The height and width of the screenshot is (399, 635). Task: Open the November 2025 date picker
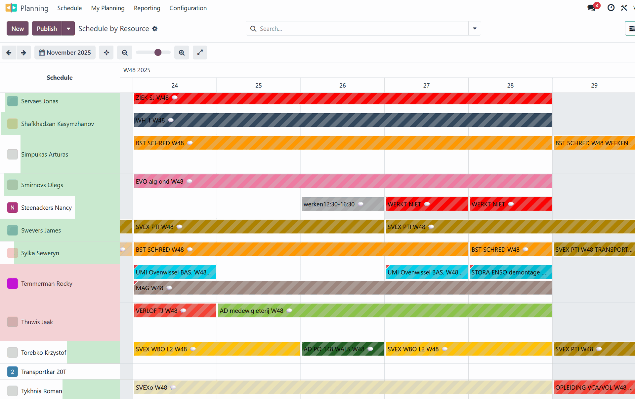(x=65, y=52)
